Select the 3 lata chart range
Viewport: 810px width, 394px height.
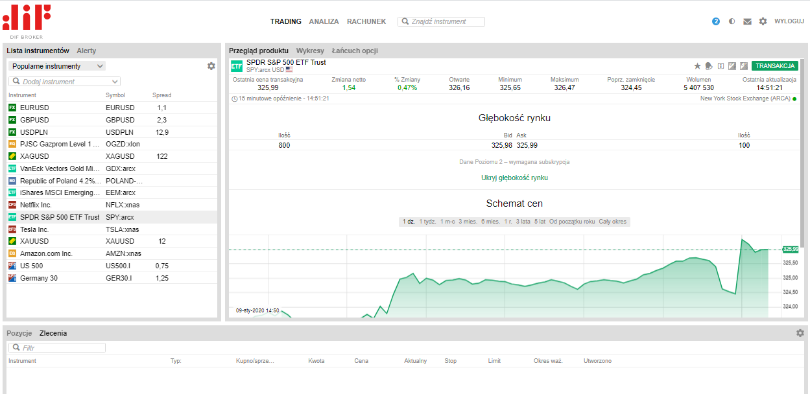(523, 222)
